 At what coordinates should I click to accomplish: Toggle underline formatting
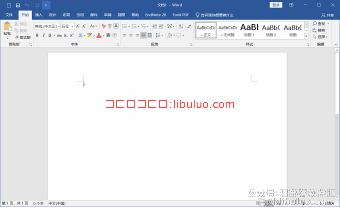coord(50,35)
